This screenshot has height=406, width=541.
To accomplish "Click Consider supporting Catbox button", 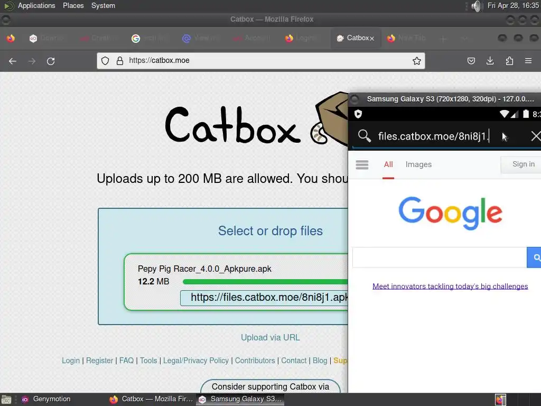I will [x=270, y=386].
